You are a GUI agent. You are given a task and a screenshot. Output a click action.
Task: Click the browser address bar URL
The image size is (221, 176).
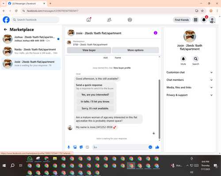(x=53, y=11)
